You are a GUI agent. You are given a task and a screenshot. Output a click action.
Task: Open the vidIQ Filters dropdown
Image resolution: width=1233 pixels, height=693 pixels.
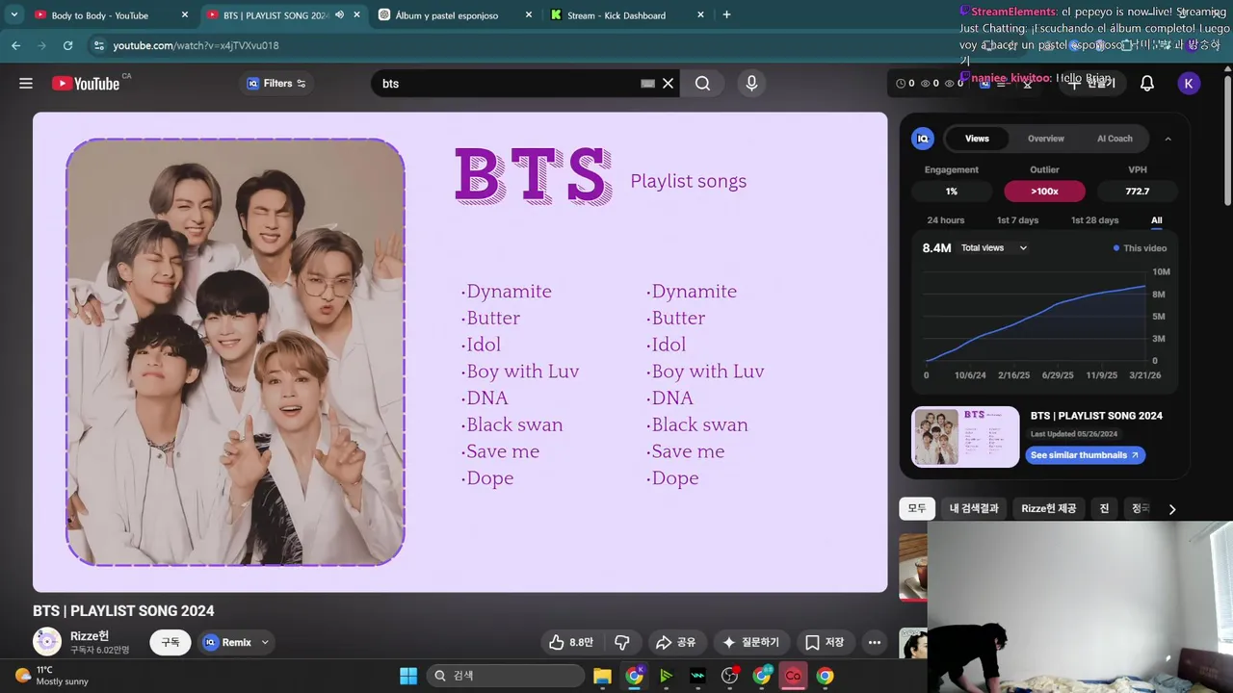click(x=275, y=84)
